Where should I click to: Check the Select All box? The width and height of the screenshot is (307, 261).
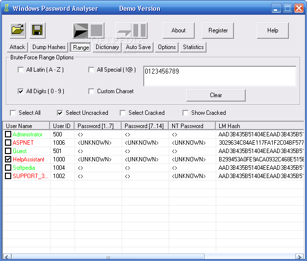point(13,113)
